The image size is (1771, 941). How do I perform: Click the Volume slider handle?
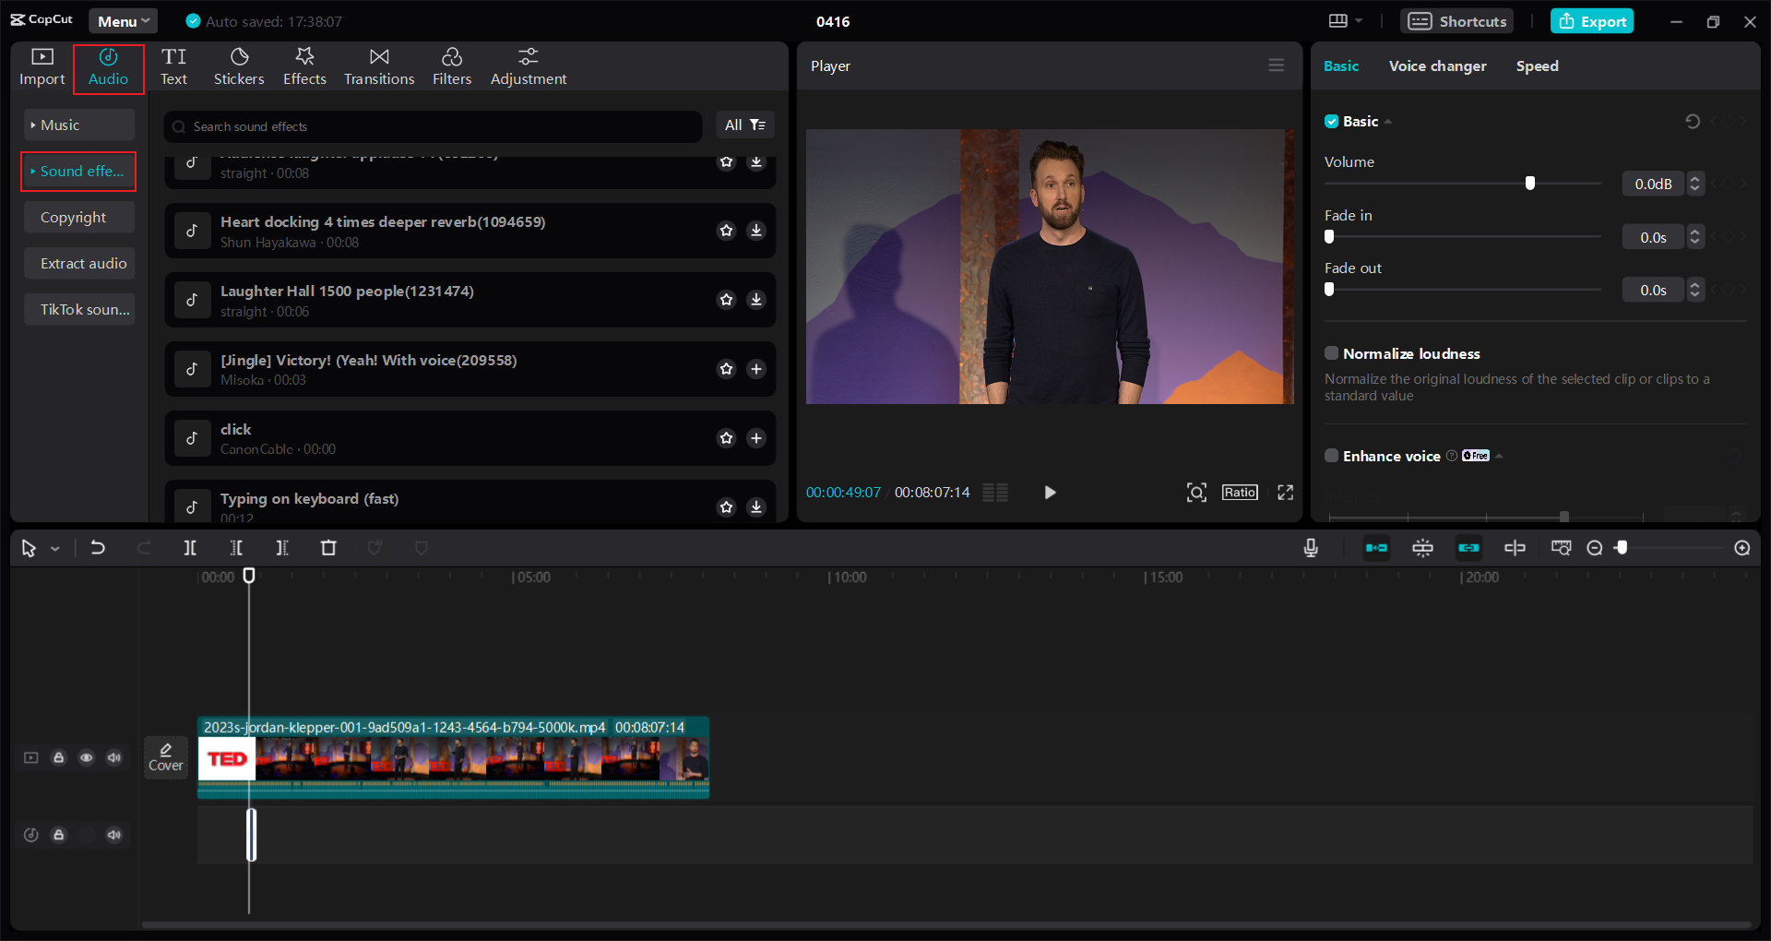[x=1530, y=184]
